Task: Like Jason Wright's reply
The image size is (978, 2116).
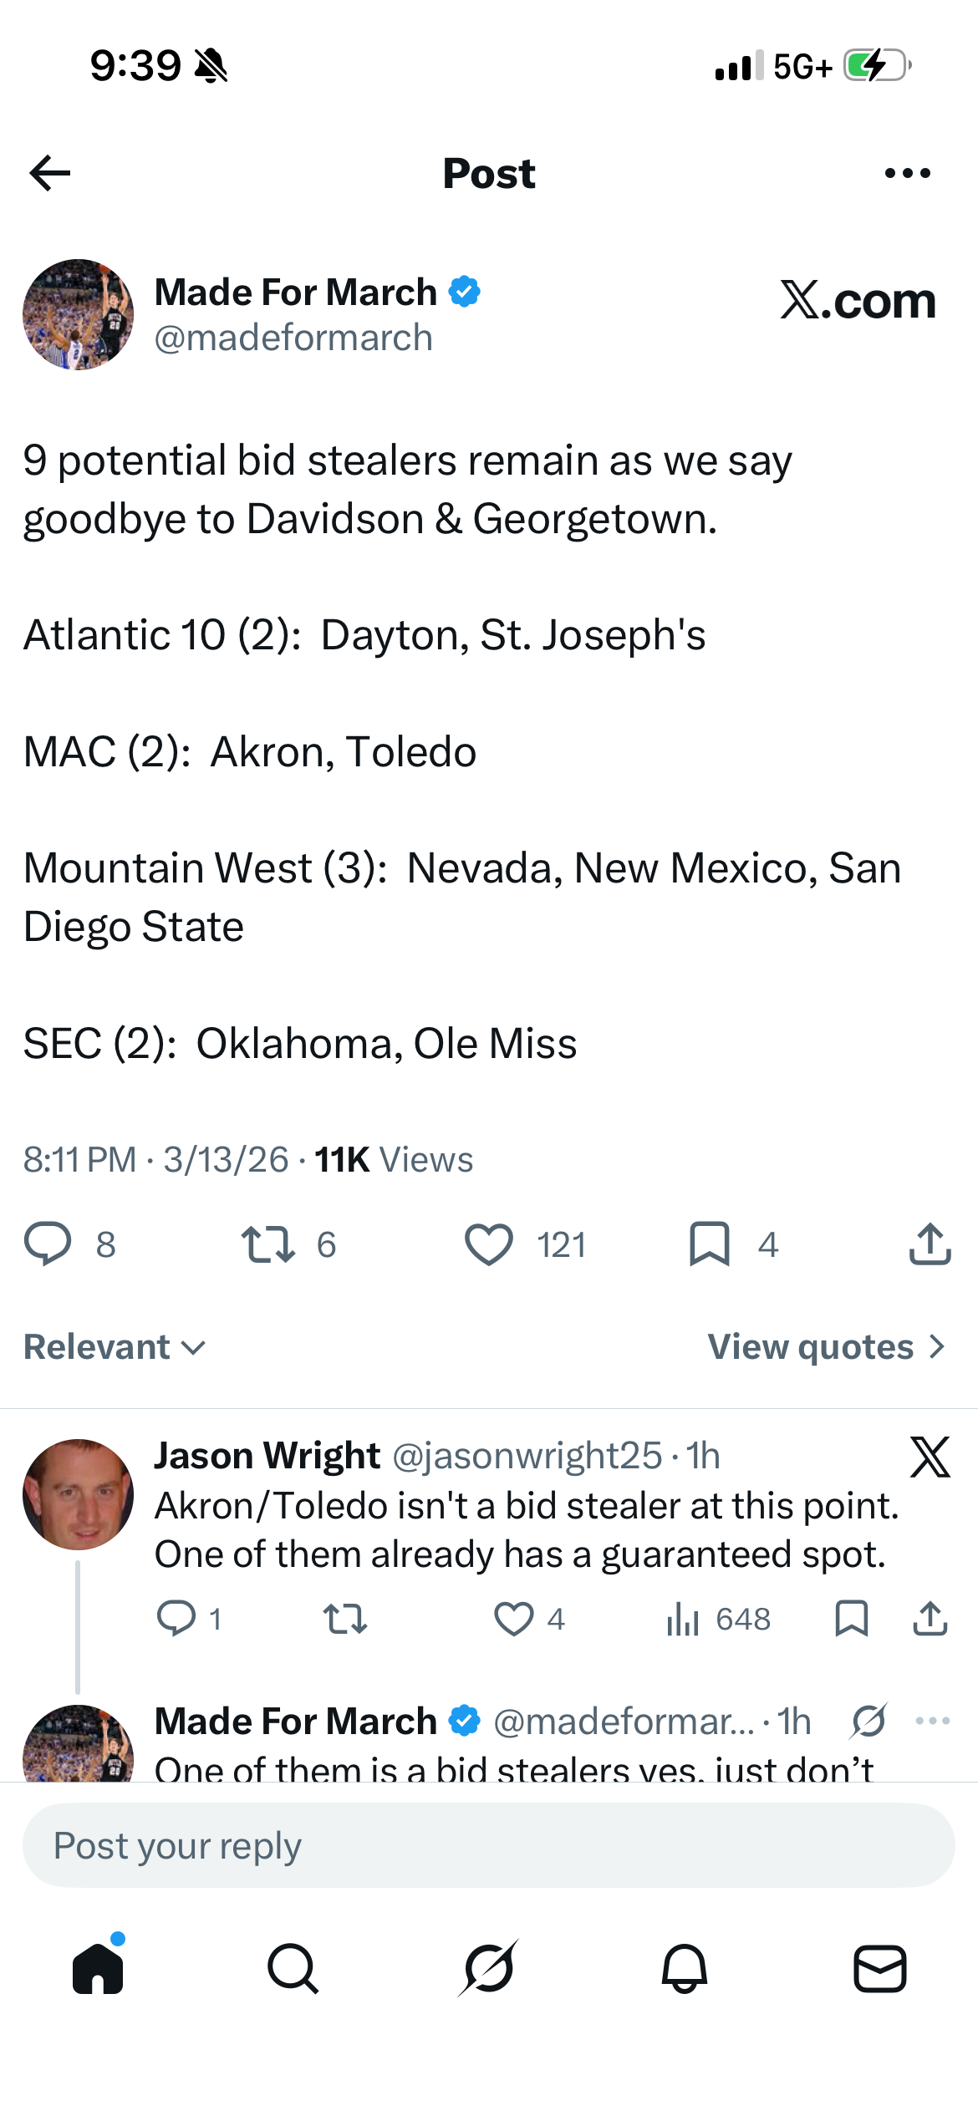Action: click(514, 1619)
